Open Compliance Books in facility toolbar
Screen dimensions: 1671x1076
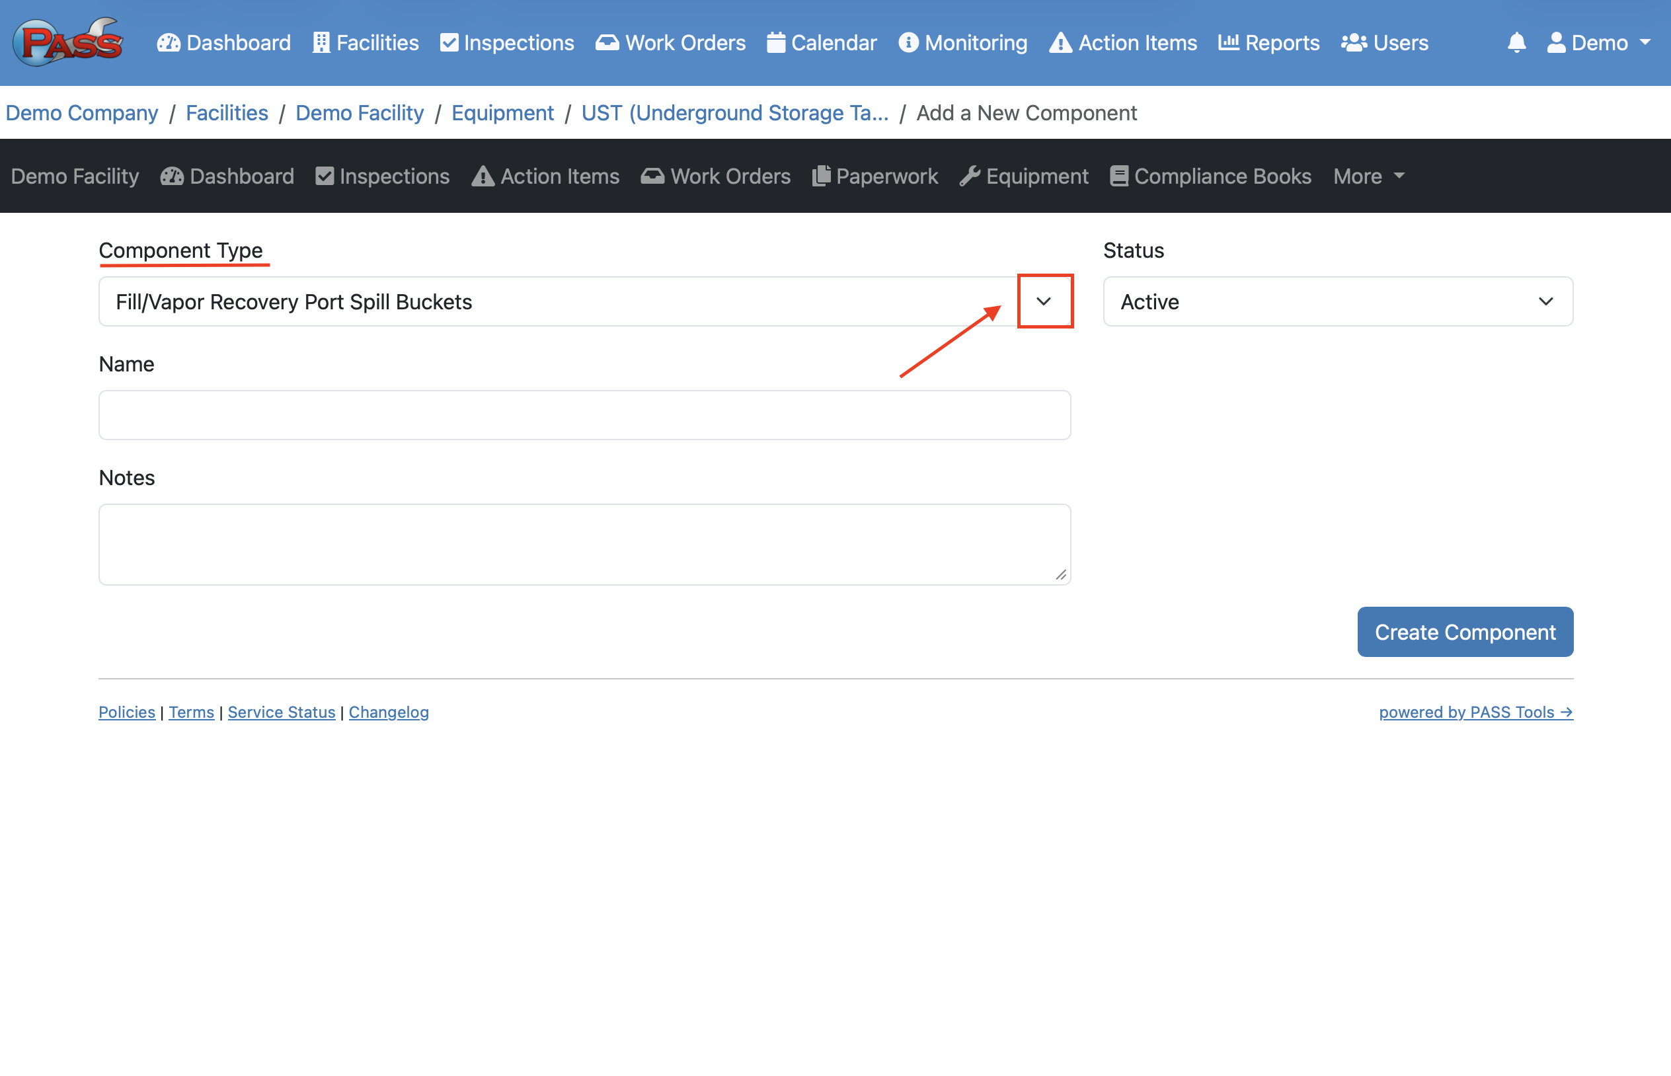point(1210,176)
